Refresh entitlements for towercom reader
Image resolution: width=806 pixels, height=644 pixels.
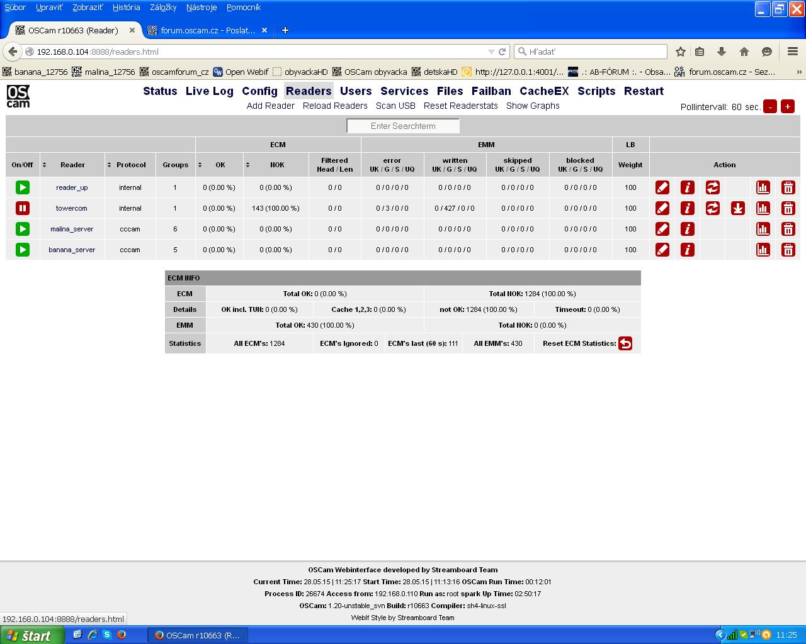[x=713, y=208]
